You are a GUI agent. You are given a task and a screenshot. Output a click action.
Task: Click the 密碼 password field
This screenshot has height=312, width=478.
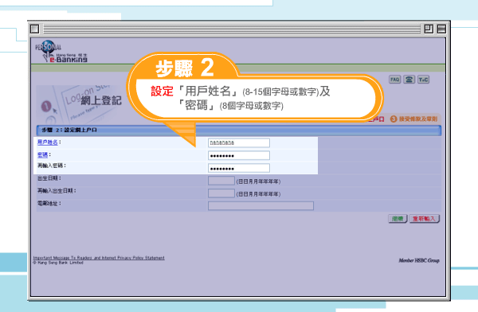pyautogui.click(x=239, y=155)
